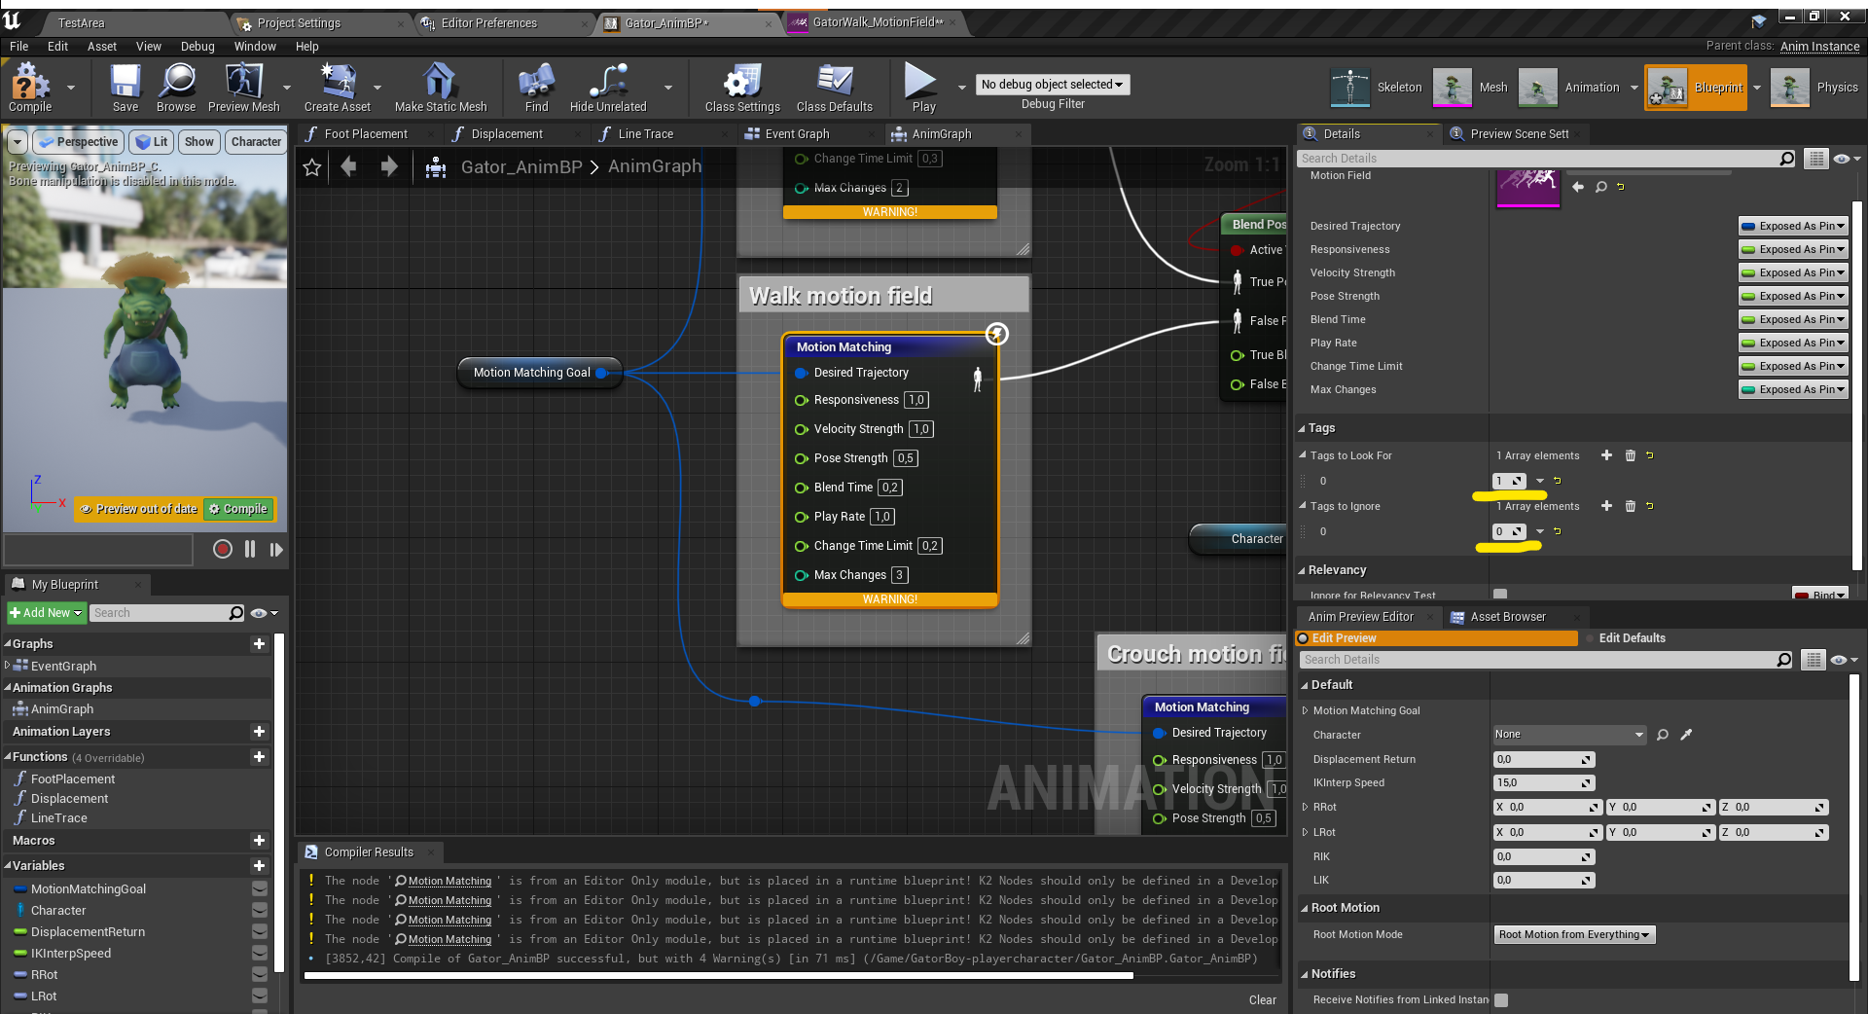Toggle visibility of DisplacementReturn variable
The width and height of the screenshot is (1868, 1014).
[x=260, y=931]
